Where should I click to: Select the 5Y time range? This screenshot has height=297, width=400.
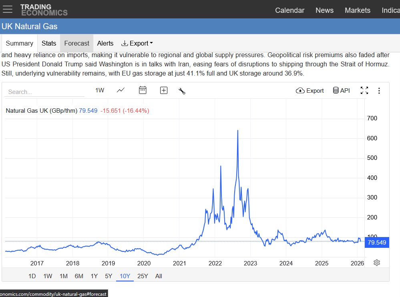point(109,276)
